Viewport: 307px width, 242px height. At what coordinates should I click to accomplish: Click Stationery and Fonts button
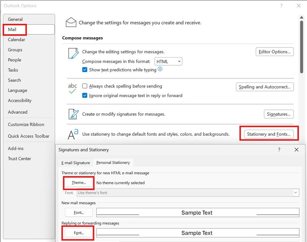[269, 134]
